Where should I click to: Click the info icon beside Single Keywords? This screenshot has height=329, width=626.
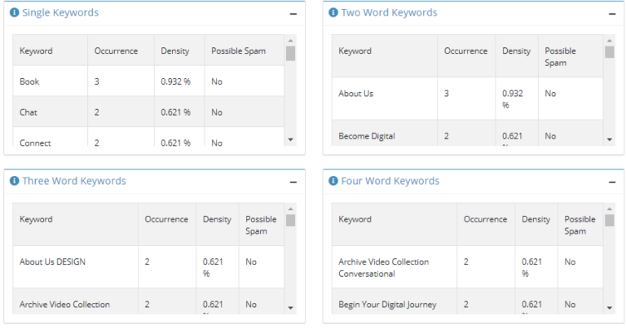(14, 13)
